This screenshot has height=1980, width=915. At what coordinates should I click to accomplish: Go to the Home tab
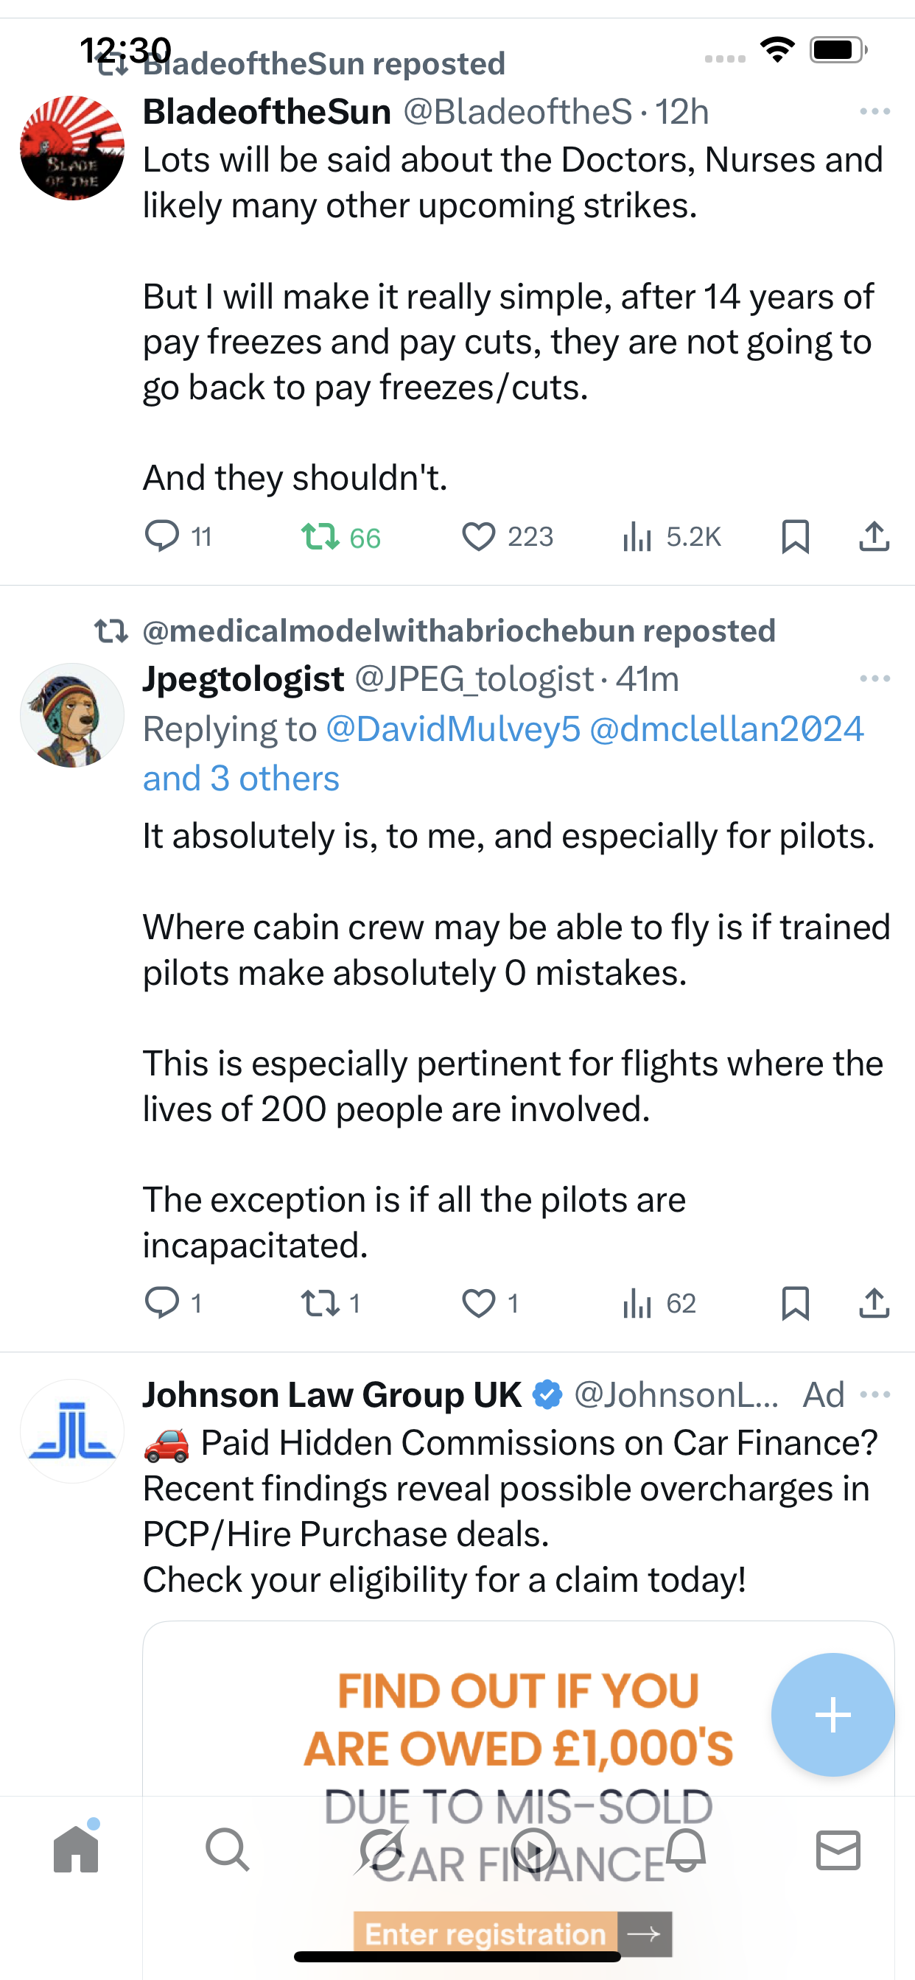tap(76, 1849)
